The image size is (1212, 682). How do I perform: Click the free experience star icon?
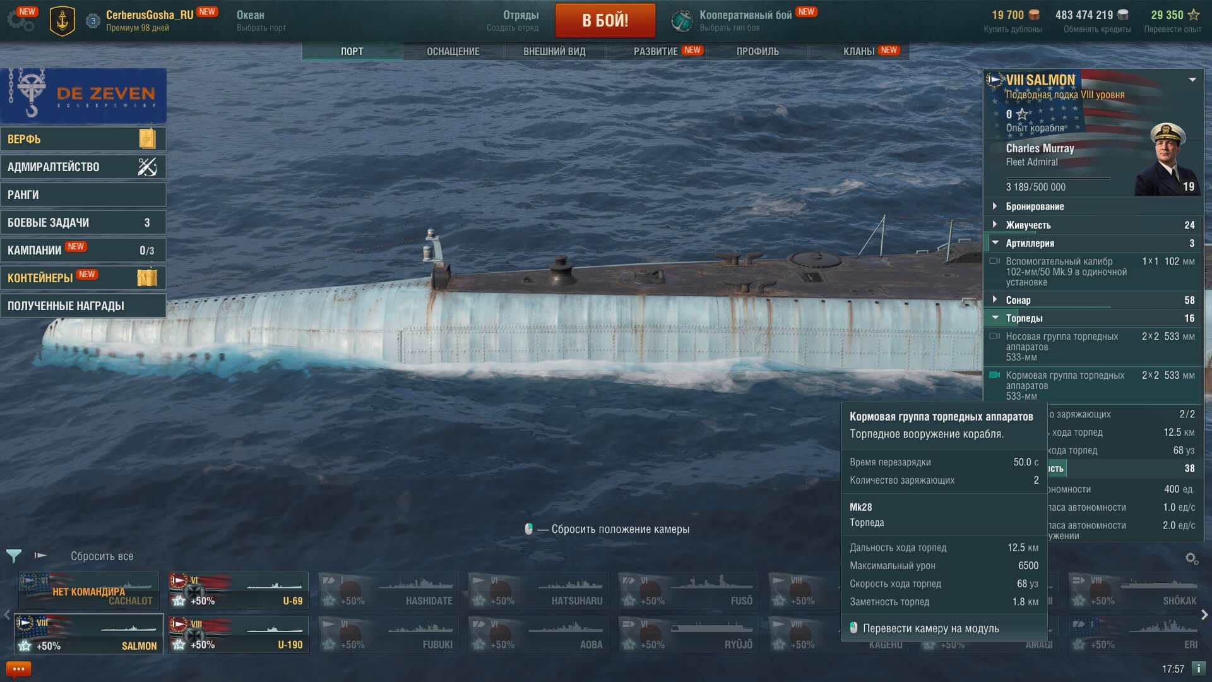pos(1193,15)
